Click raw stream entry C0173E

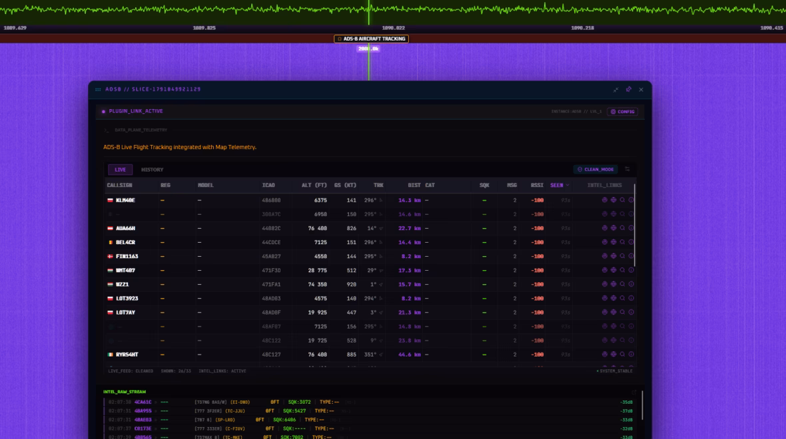pos(143,428)
